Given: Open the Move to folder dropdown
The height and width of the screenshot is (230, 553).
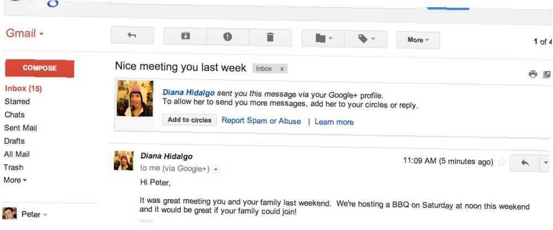Looking at the screenshot, I should coord(323,39).
